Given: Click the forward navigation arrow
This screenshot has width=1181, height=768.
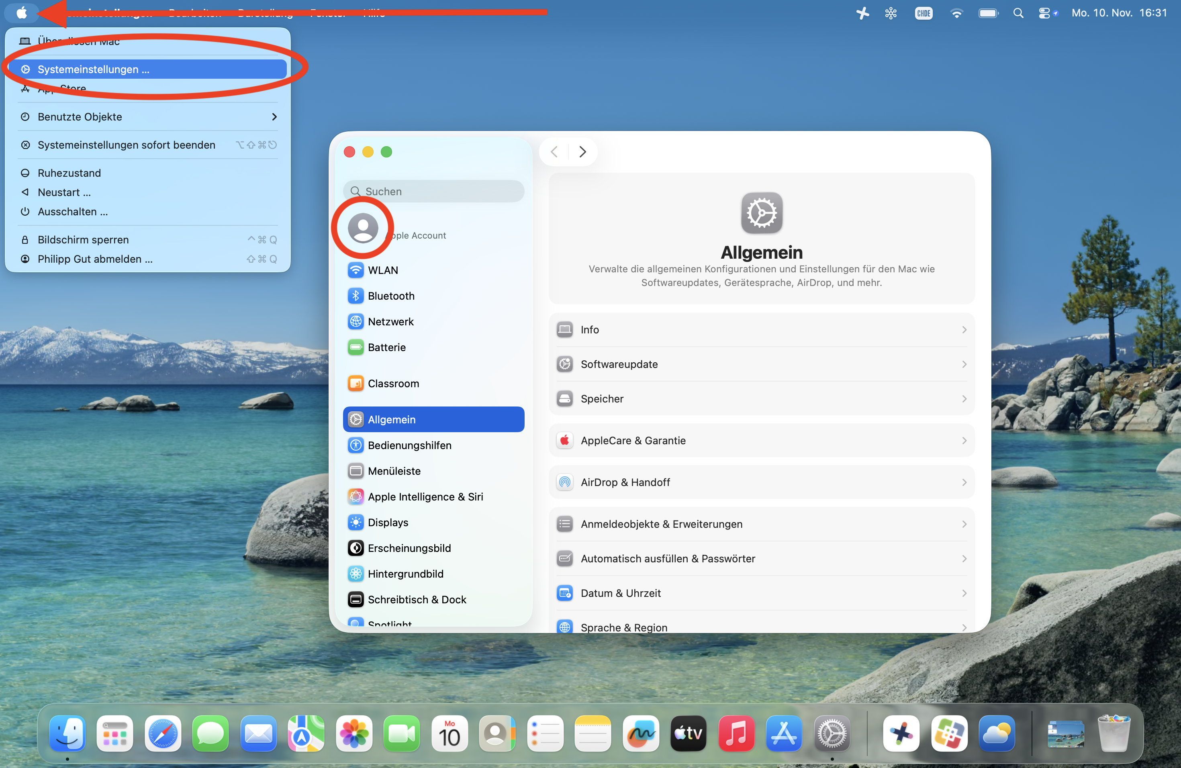Looking at the screenshot, I should click(582, 152).
